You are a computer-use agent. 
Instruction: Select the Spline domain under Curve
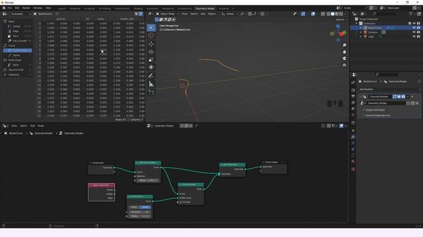(x=16, y=55)
